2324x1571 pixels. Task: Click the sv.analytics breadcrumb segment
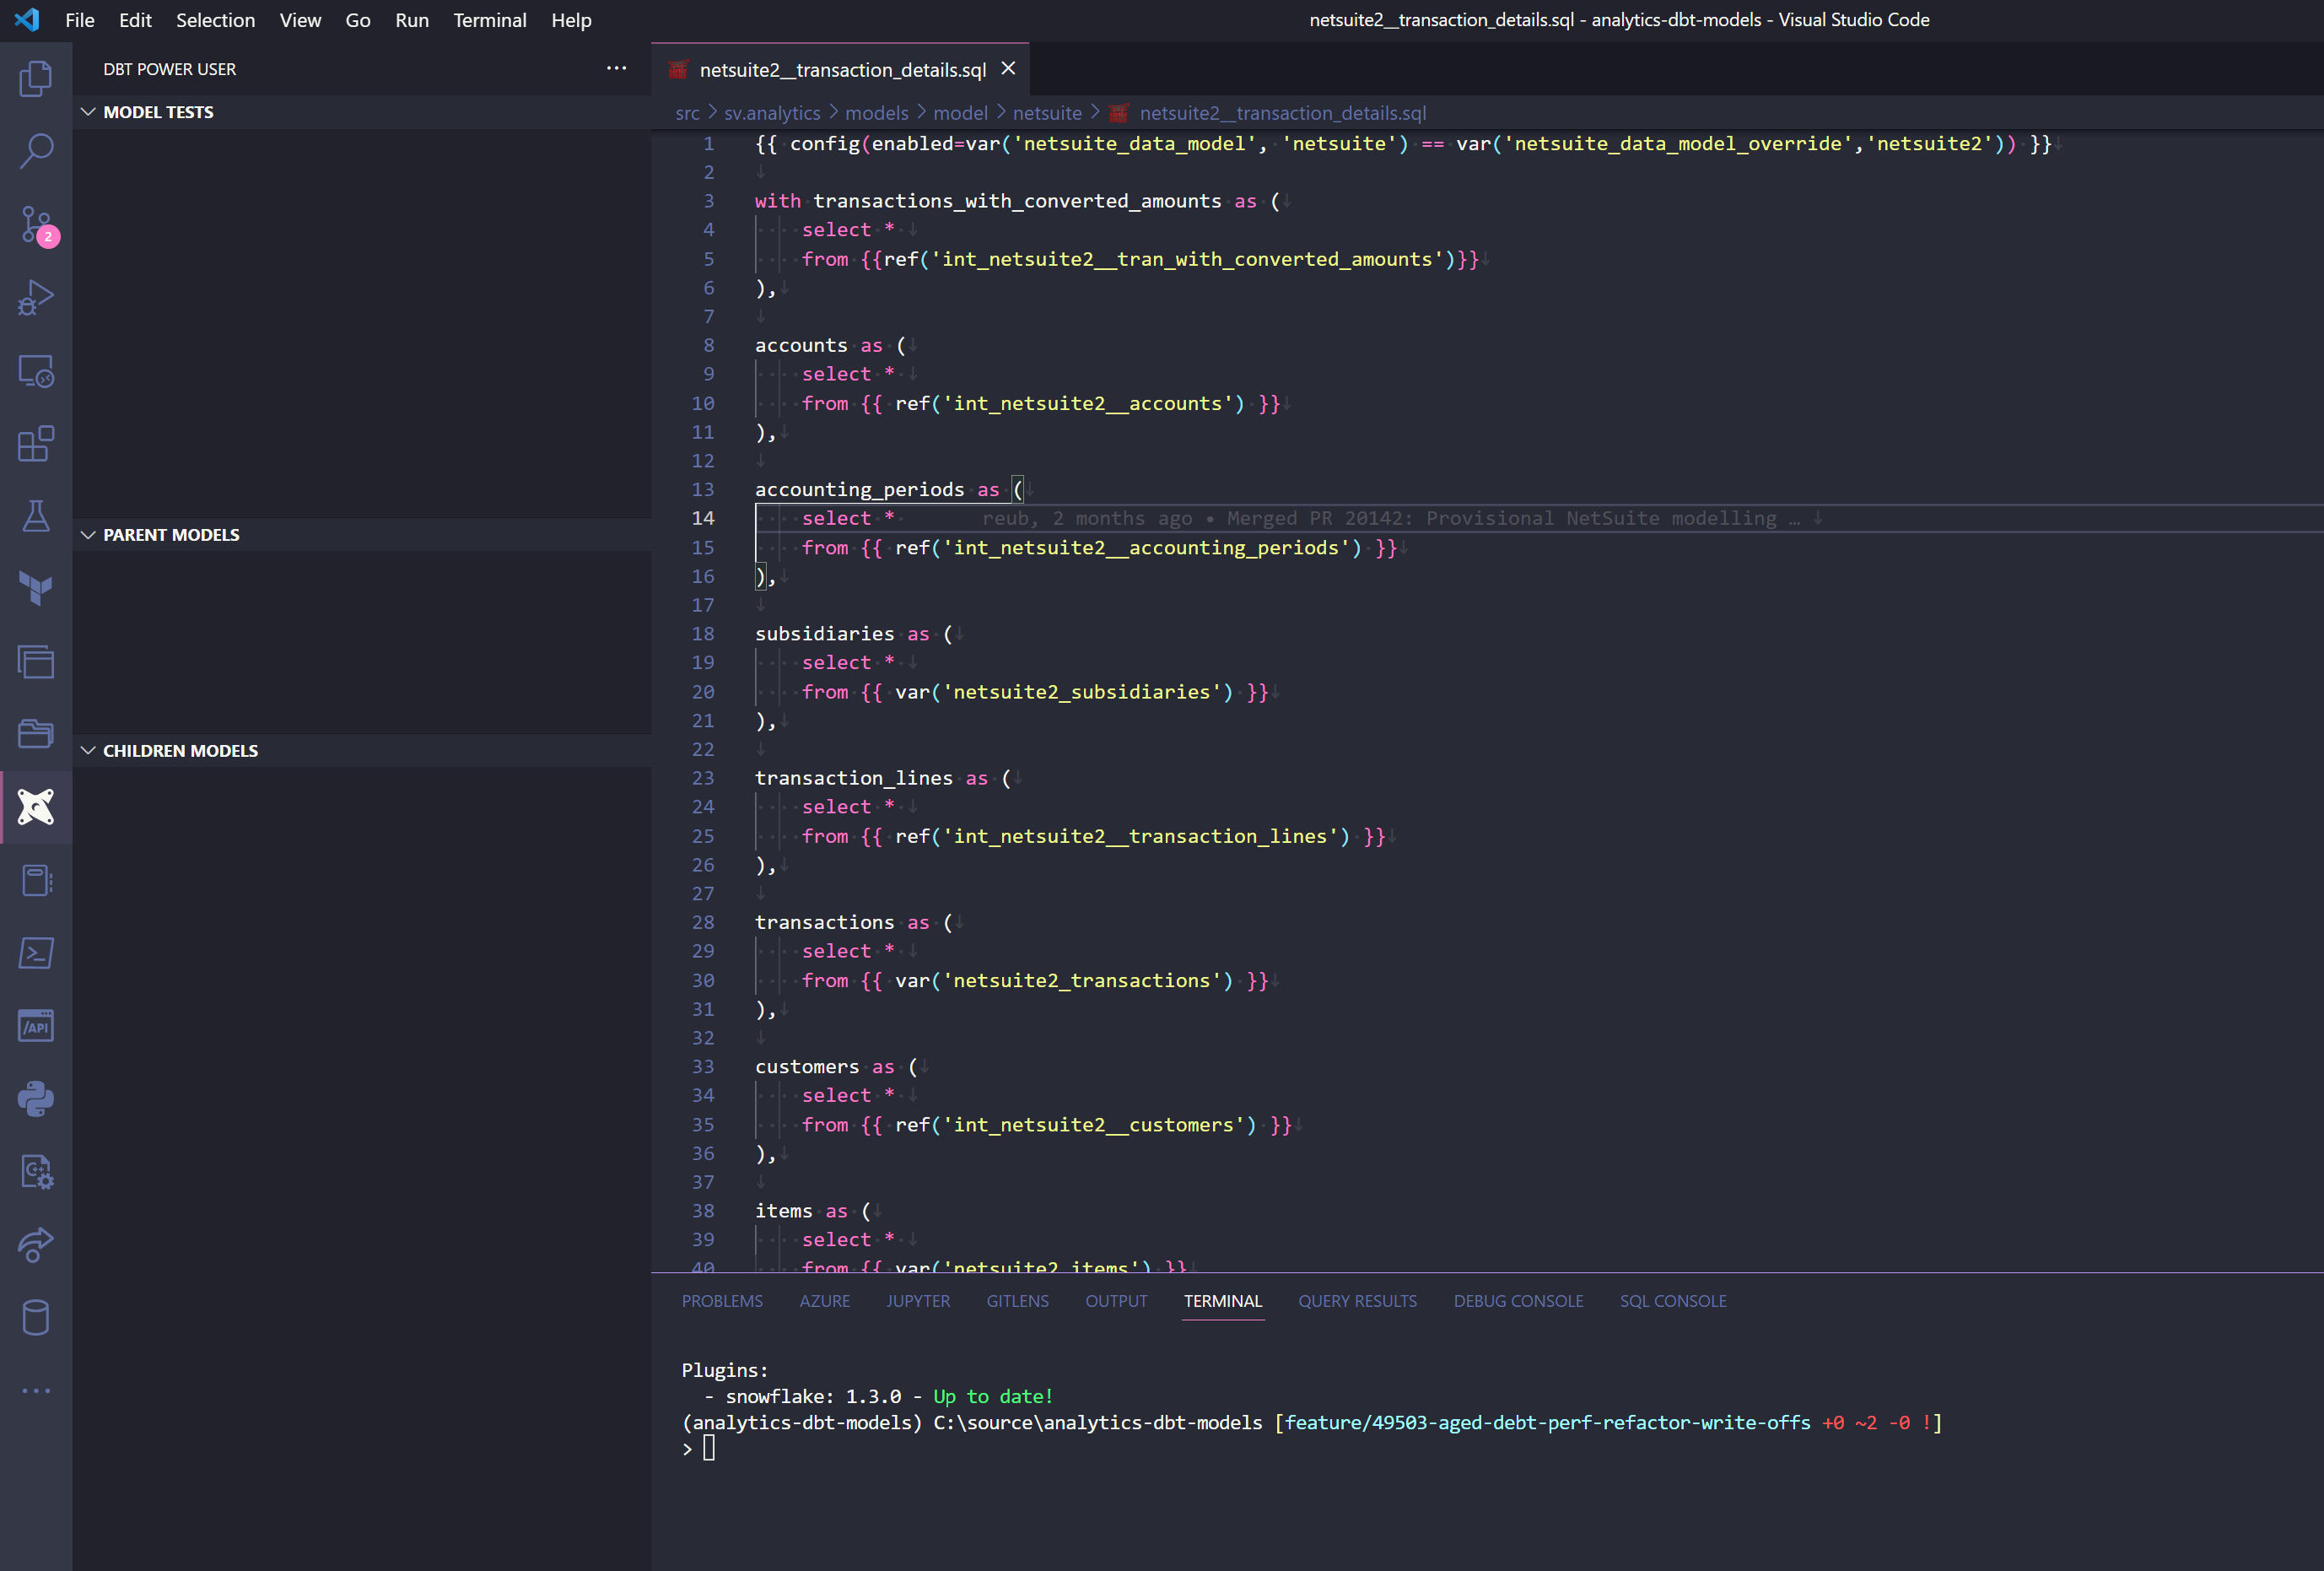point(772,113)
